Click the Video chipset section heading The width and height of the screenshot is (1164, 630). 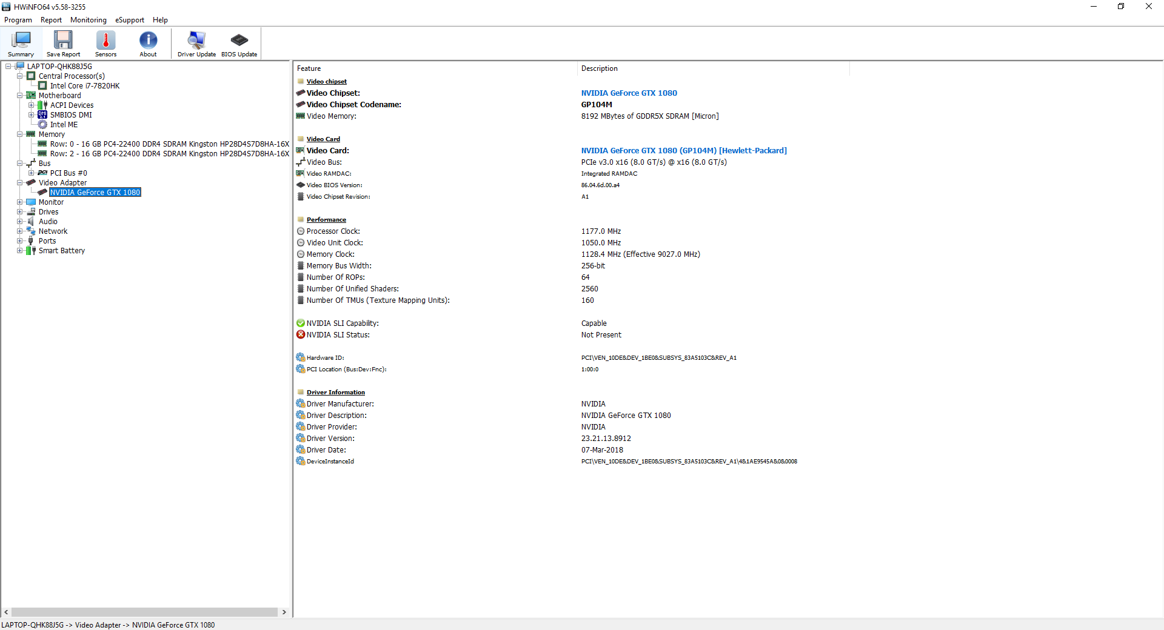click(327, 82)
